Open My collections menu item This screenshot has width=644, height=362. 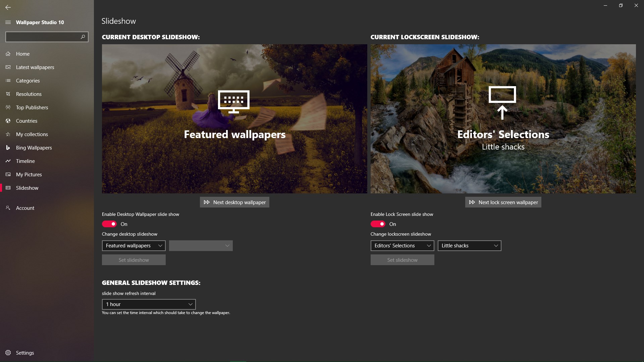pyautogui.click(x=32, y=134)
